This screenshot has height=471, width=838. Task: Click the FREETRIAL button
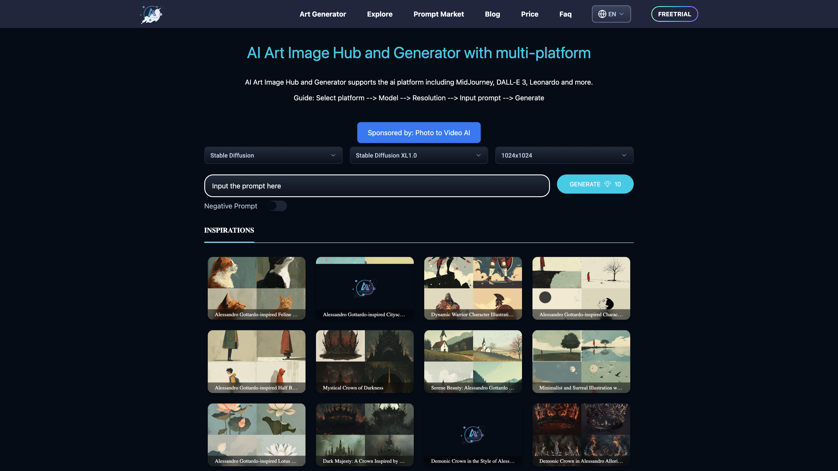pos(674,14)
